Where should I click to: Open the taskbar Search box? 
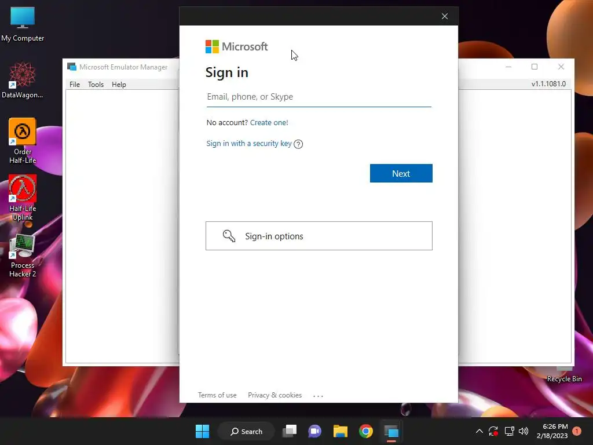coord(246,431)
